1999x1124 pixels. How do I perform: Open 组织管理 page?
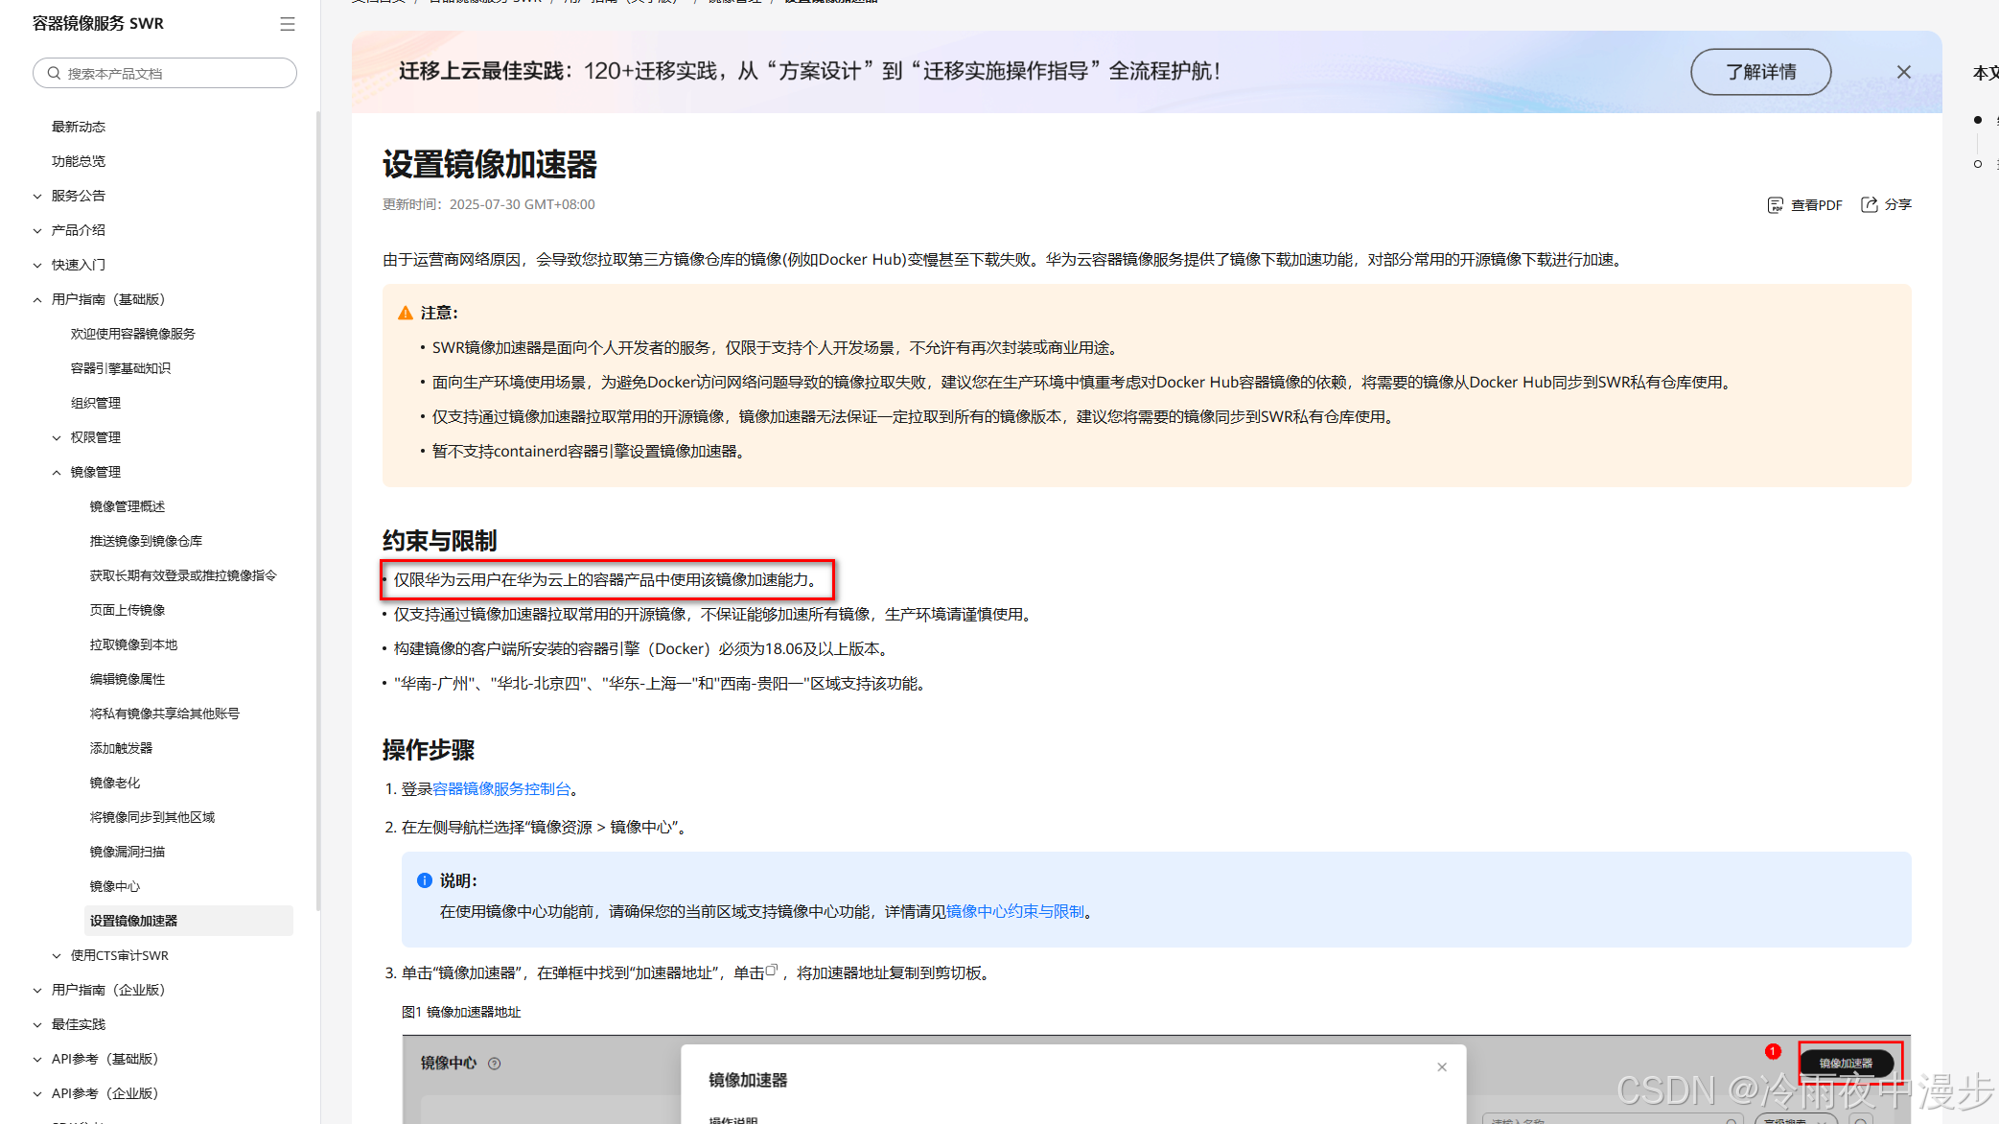coord(96,403)
